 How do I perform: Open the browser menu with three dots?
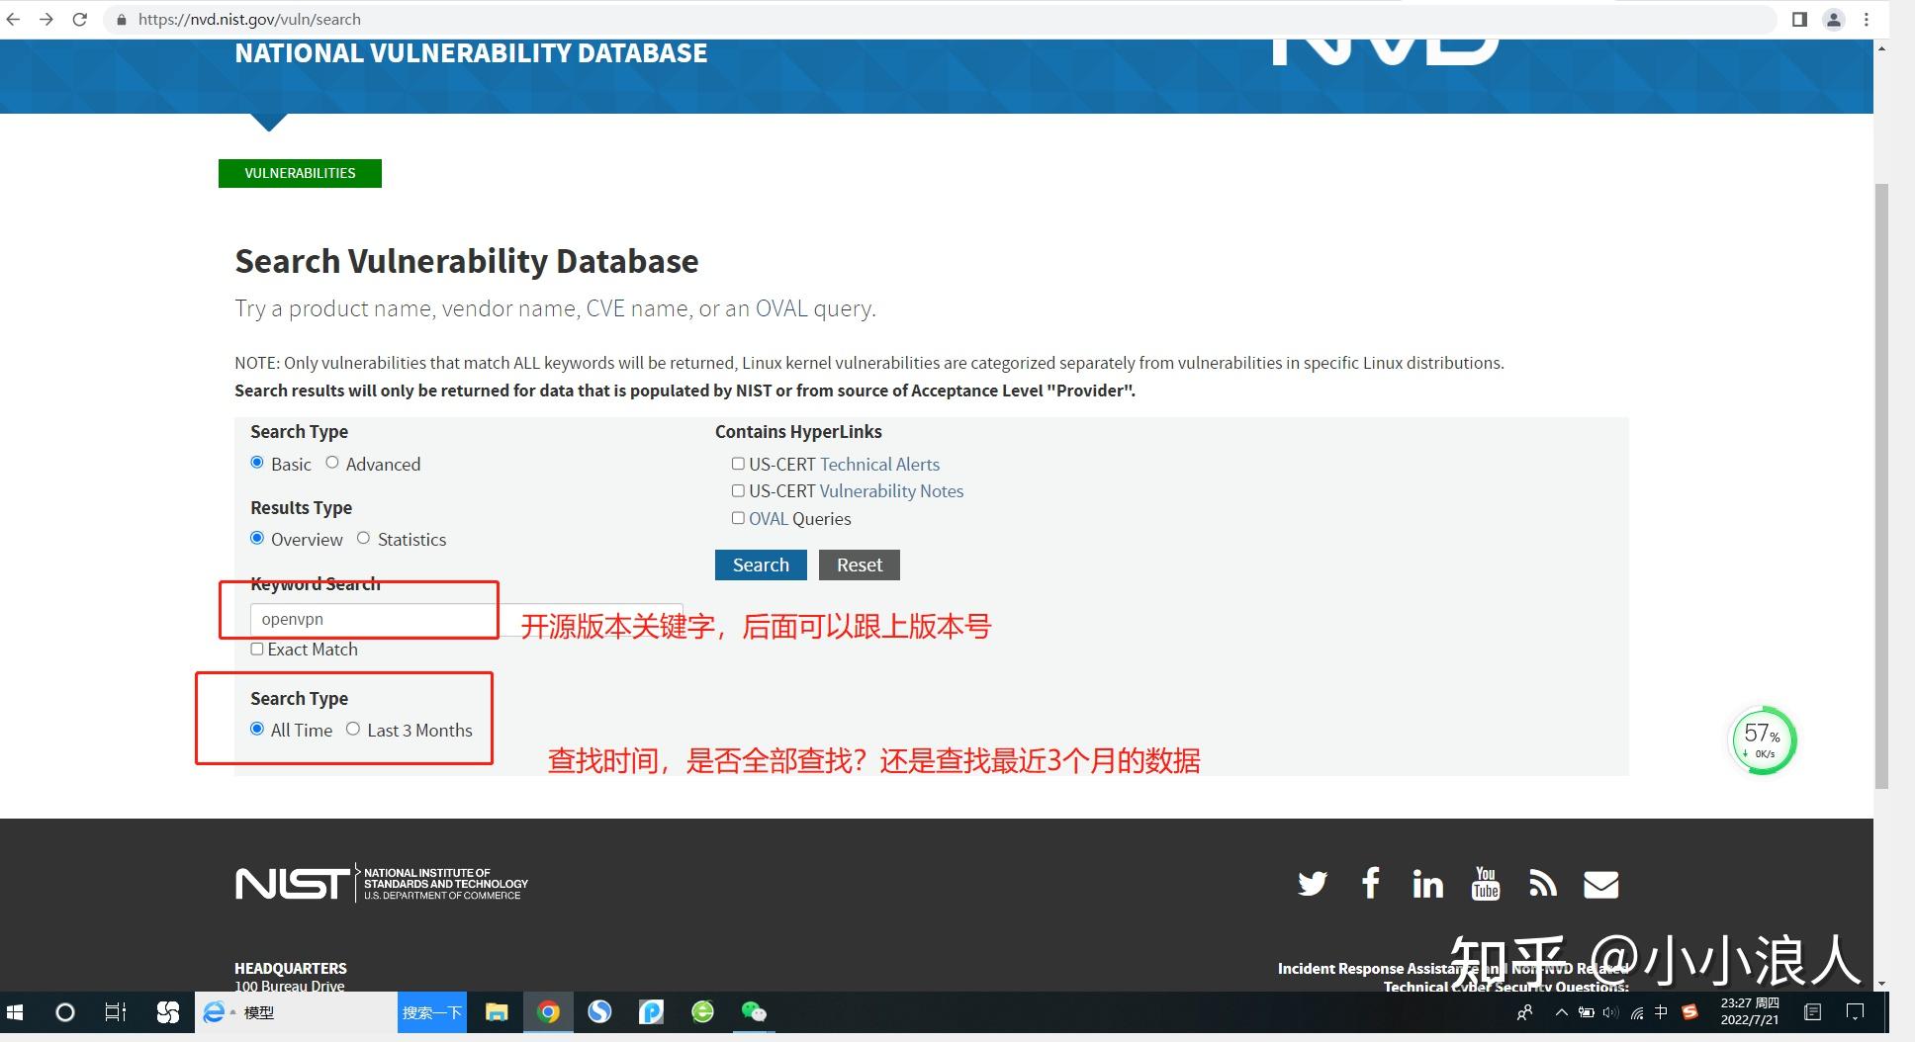point(1867,19)
